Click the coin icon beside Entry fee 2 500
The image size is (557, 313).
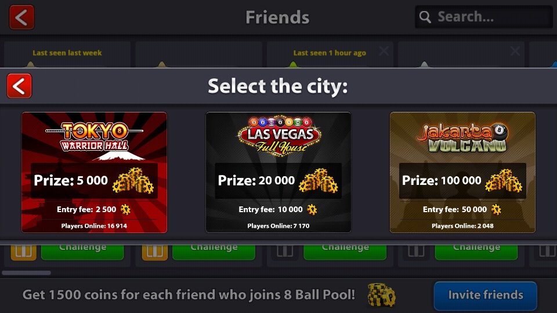point(125,209)
